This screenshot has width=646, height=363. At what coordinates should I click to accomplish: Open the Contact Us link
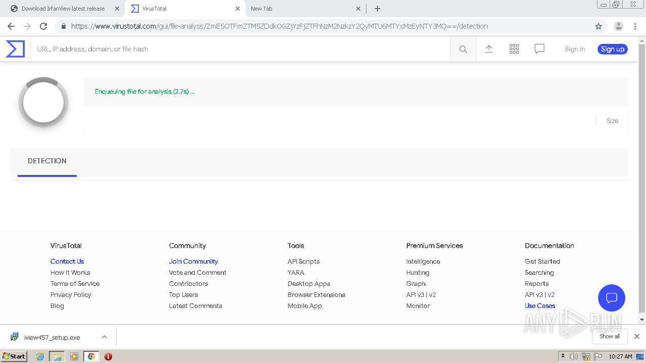(67, 261)
